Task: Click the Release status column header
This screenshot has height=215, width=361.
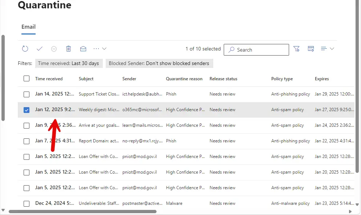Action: [223, 79]
